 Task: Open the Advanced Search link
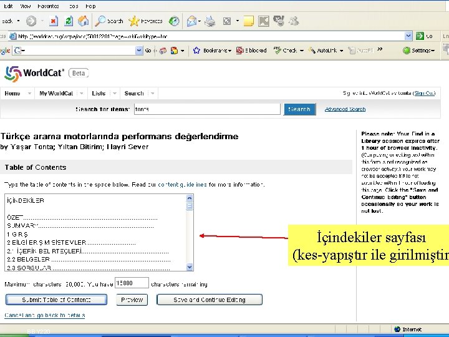point(345,109)
